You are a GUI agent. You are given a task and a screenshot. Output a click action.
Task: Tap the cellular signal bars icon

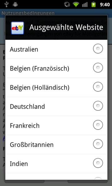pyautogui.click(x=85, y=5)
